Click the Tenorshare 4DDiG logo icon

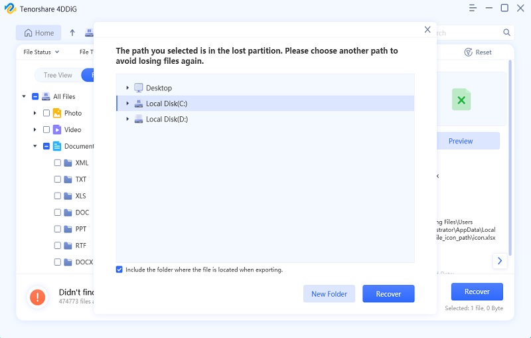click(x=11, y=9)
